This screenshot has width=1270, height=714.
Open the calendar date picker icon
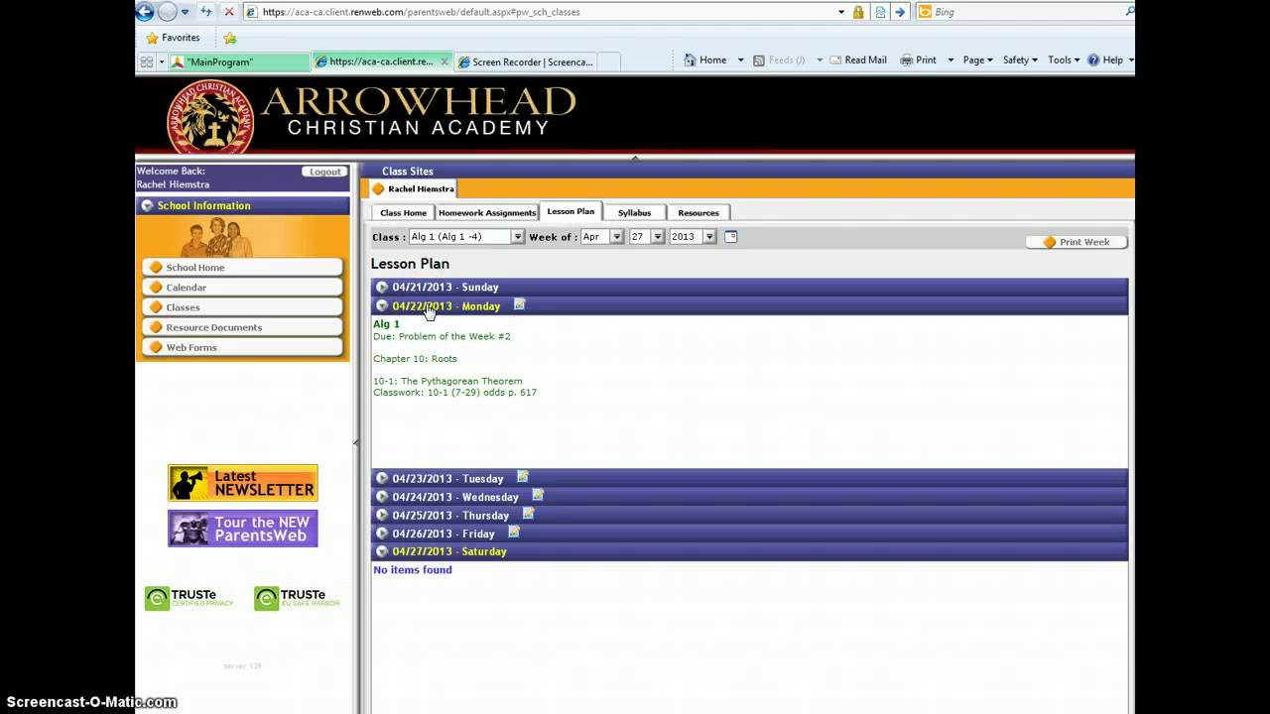pos(731,236)
